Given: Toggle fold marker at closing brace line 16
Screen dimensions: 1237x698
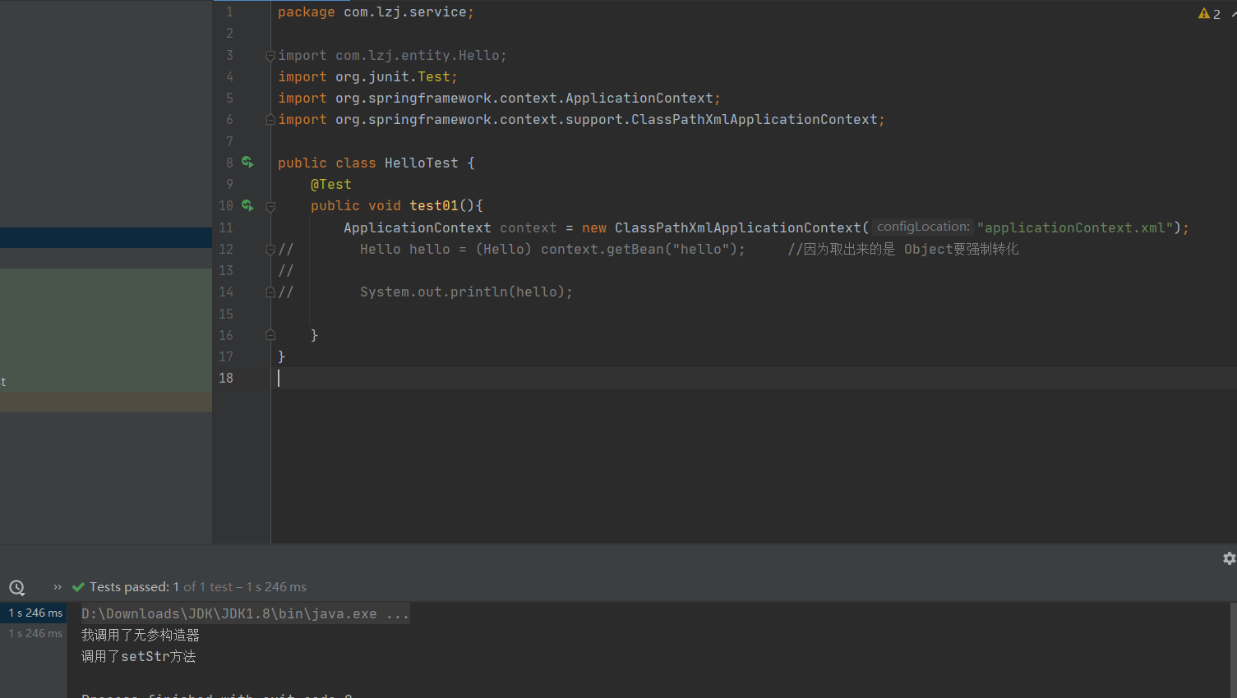Looking at the screenshot, I should 270,335.
